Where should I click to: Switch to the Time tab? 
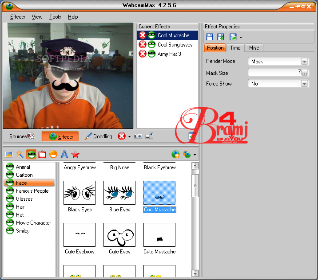tap(235, 48)
